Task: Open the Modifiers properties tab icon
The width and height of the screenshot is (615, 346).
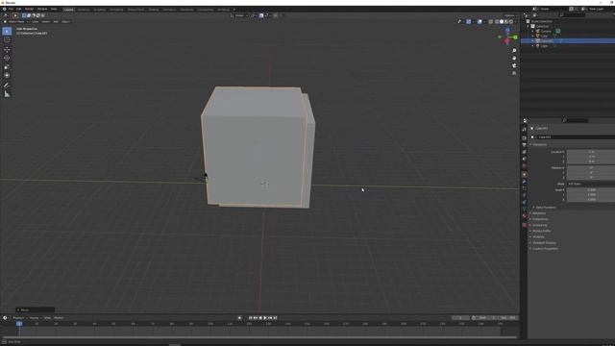Action: [x=525, y=182]
